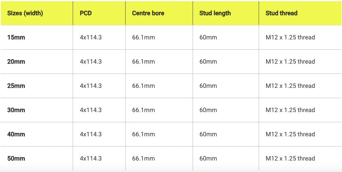Click the 40mm size row label
Image resolution: width=342 pixels, height=172 pixels.
16,134
